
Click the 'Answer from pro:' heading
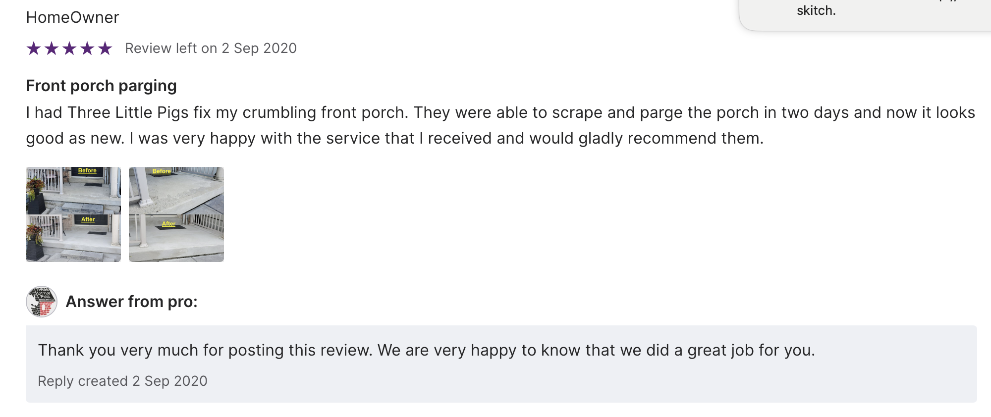131,302
